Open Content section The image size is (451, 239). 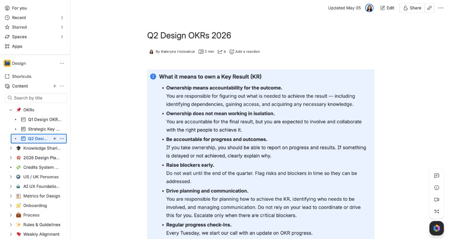coord(19,86)
